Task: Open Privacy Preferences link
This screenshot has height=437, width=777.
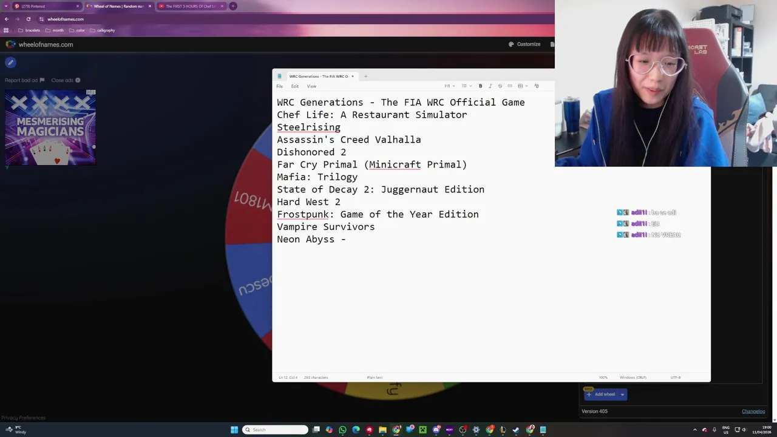Action: pyautogui.click(x=23, y=418)
